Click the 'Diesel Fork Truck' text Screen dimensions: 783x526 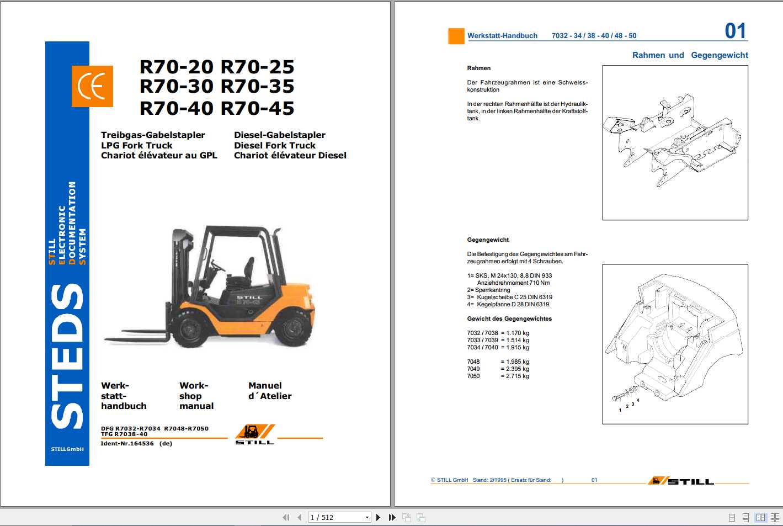(x=275, y=146)
